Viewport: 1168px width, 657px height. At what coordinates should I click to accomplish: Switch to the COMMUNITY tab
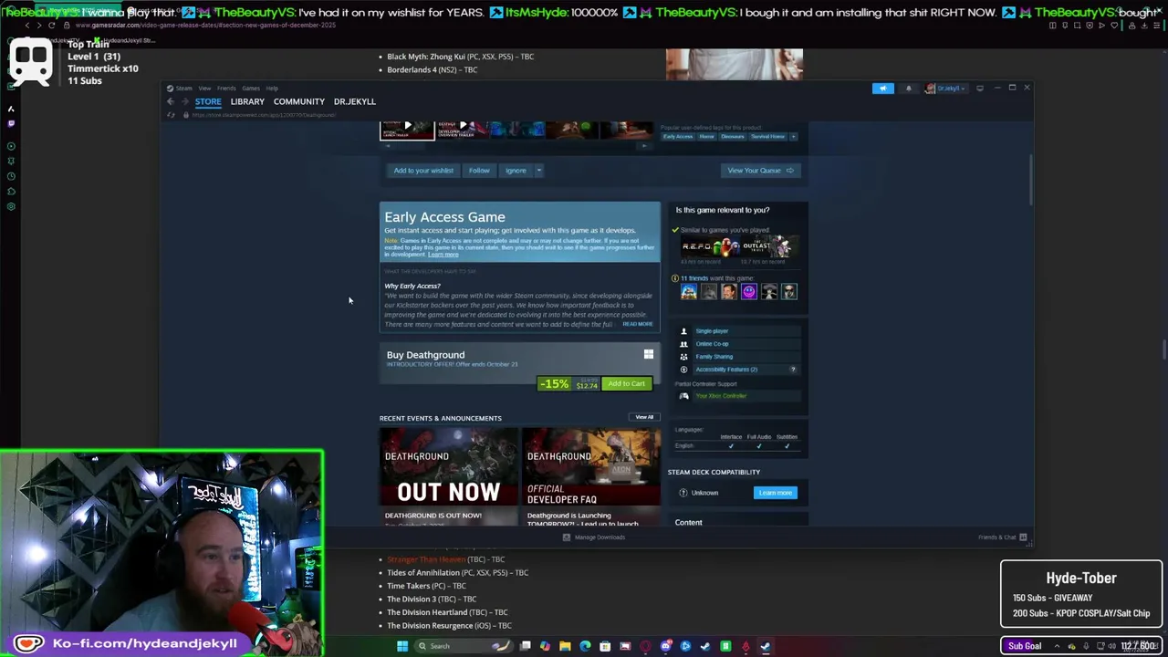pyautogui.click(x=299, y=101)
